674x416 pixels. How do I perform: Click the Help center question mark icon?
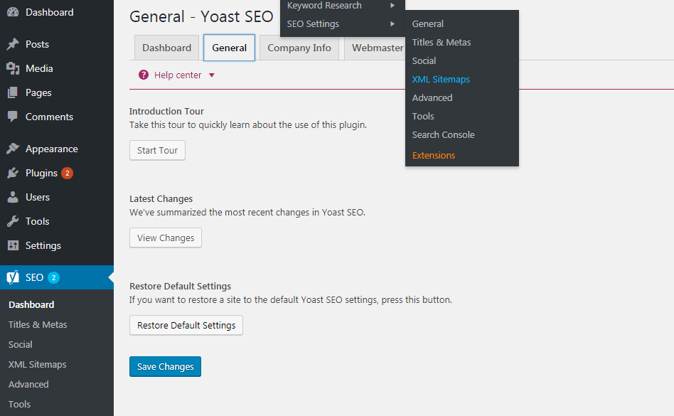pos(144,75)
